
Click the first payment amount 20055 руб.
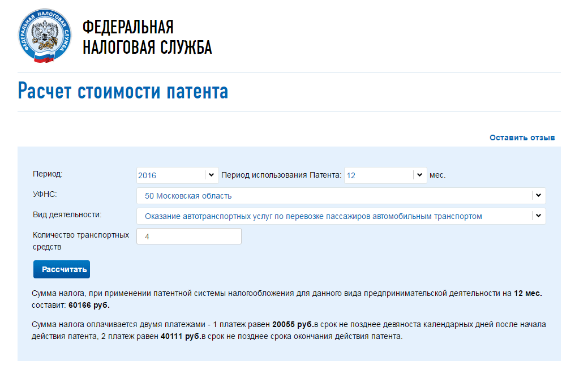tap(293, 325)
